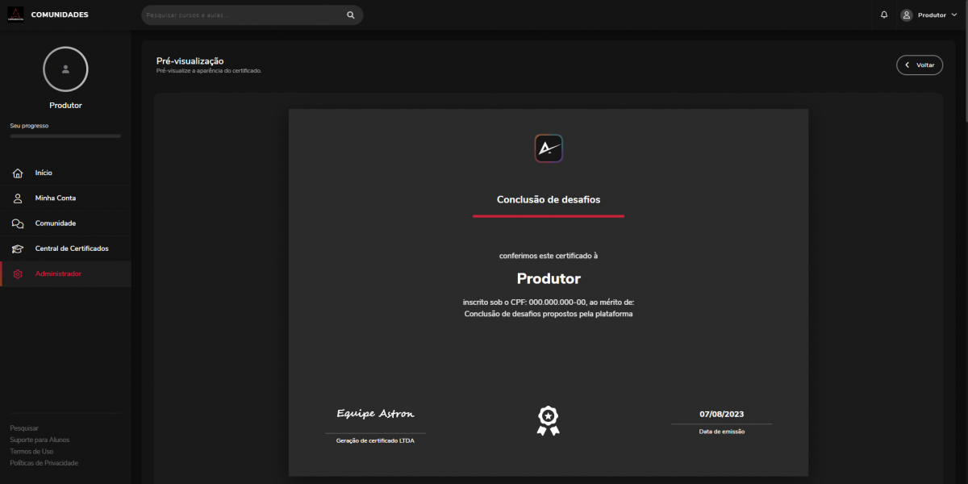Click the Comunidade chat bubbles icon
The height and width of the screenshot is (484, 968).
[x=18, y=223]
